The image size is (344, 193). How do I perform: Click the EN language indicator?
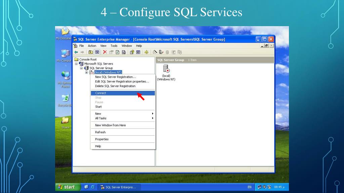coord(250,187)
